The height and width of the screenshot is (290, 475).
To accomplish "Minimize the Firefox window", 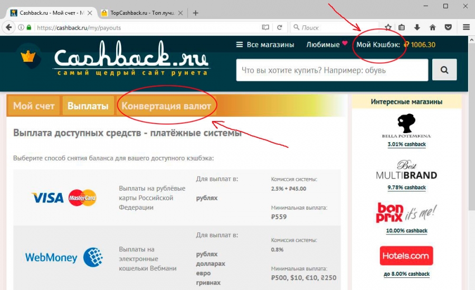I will [425, 6].
